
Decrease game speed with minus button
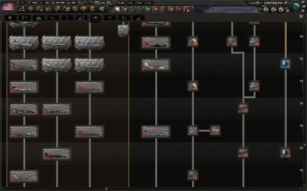click(258, 3)
